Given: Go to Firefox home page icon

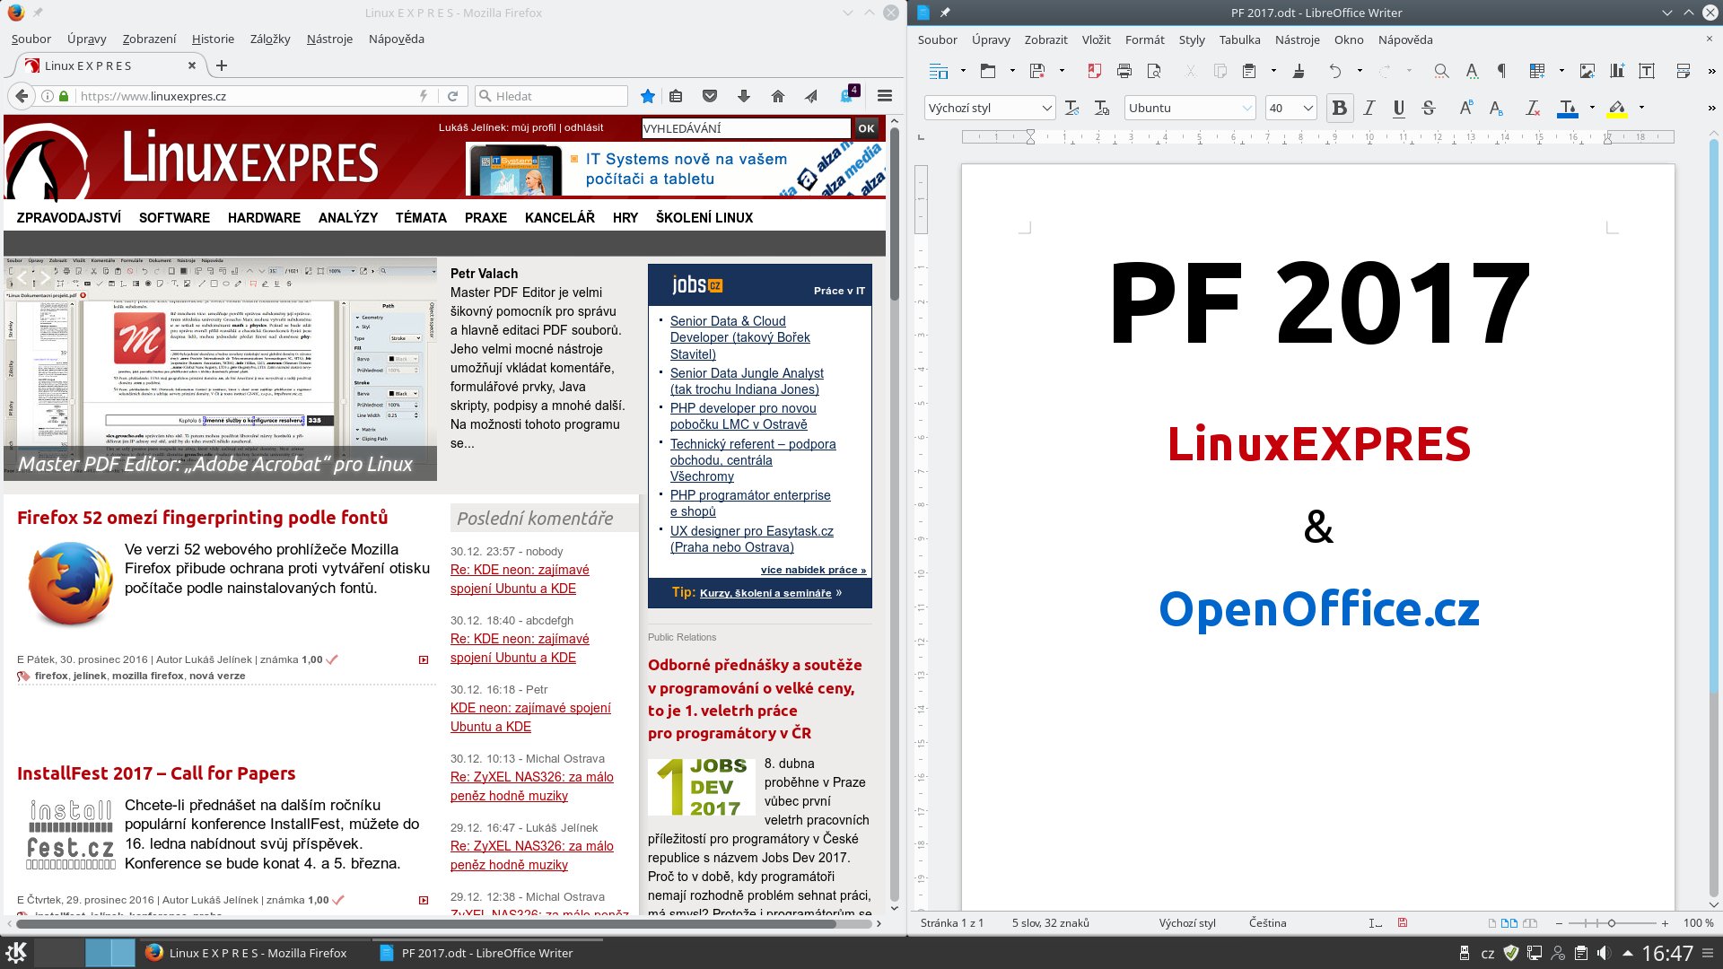Looking at the screenshot, I should tap(778, 96).
